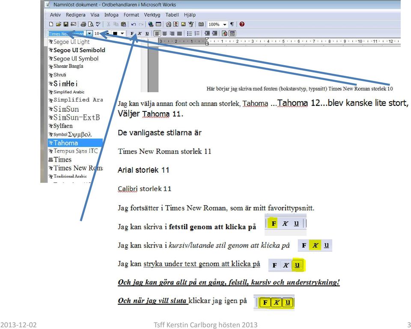Toggle underline U button in toolbar
The image size is (411, 329).
147,33
